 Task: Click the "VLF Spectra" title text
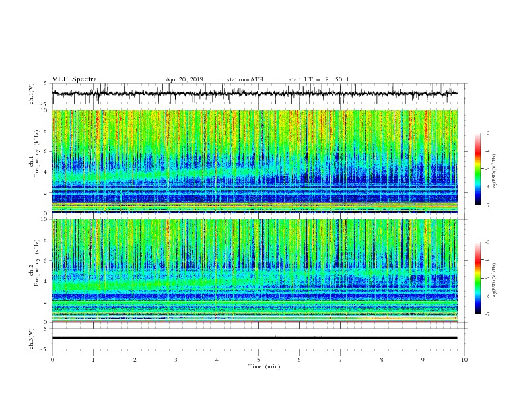pyautogui.click(x=75, y=79)
